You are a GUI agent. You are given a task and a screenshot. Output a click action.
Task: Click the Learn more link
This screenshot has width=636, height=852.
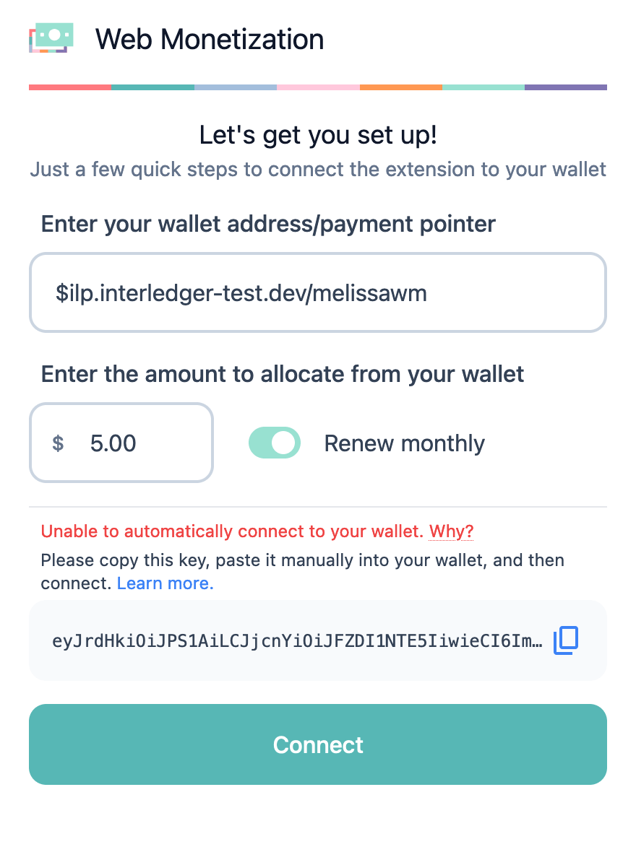pos(164,583)
